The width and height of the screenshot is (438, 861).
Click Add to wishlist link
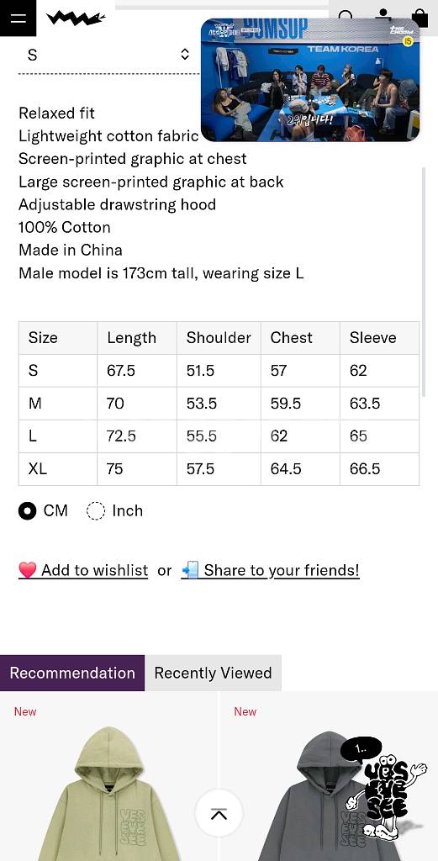[x=94, y=571]
